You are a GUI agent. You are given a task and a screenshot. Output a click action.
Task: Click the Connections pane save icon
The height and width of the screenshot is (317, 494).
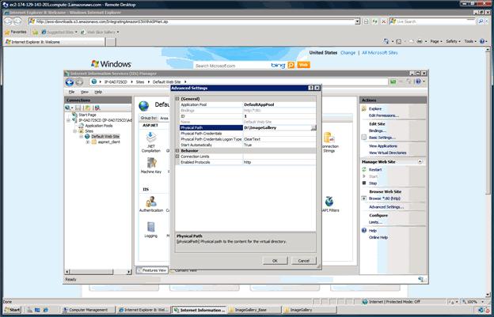[78, 108]
